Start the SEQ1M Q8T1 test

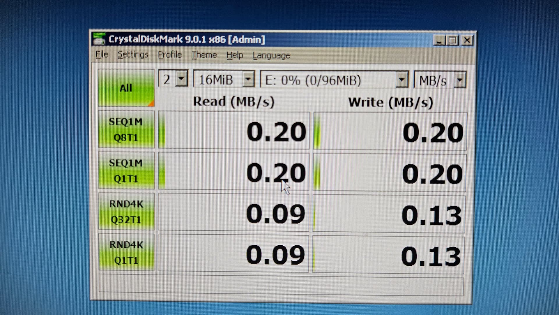126,129
